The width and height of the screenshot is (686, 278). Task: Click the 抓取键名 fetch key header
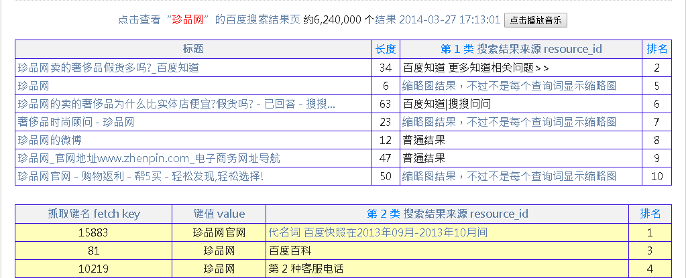[94, 214]
